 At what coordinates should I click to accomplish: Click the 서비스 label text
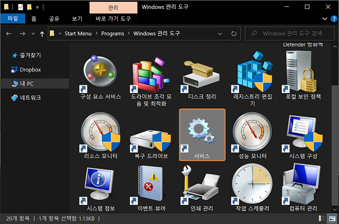click(x=202, y=156)
